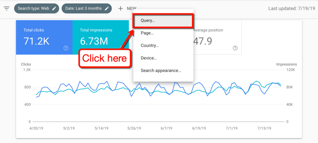Click the 5/14/19 date on chart axis
318x143 pixels.
click(102, 128)
